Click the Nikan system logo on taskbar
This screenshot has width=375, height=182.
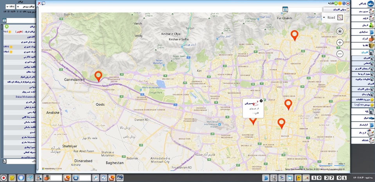tap(120, 177)
